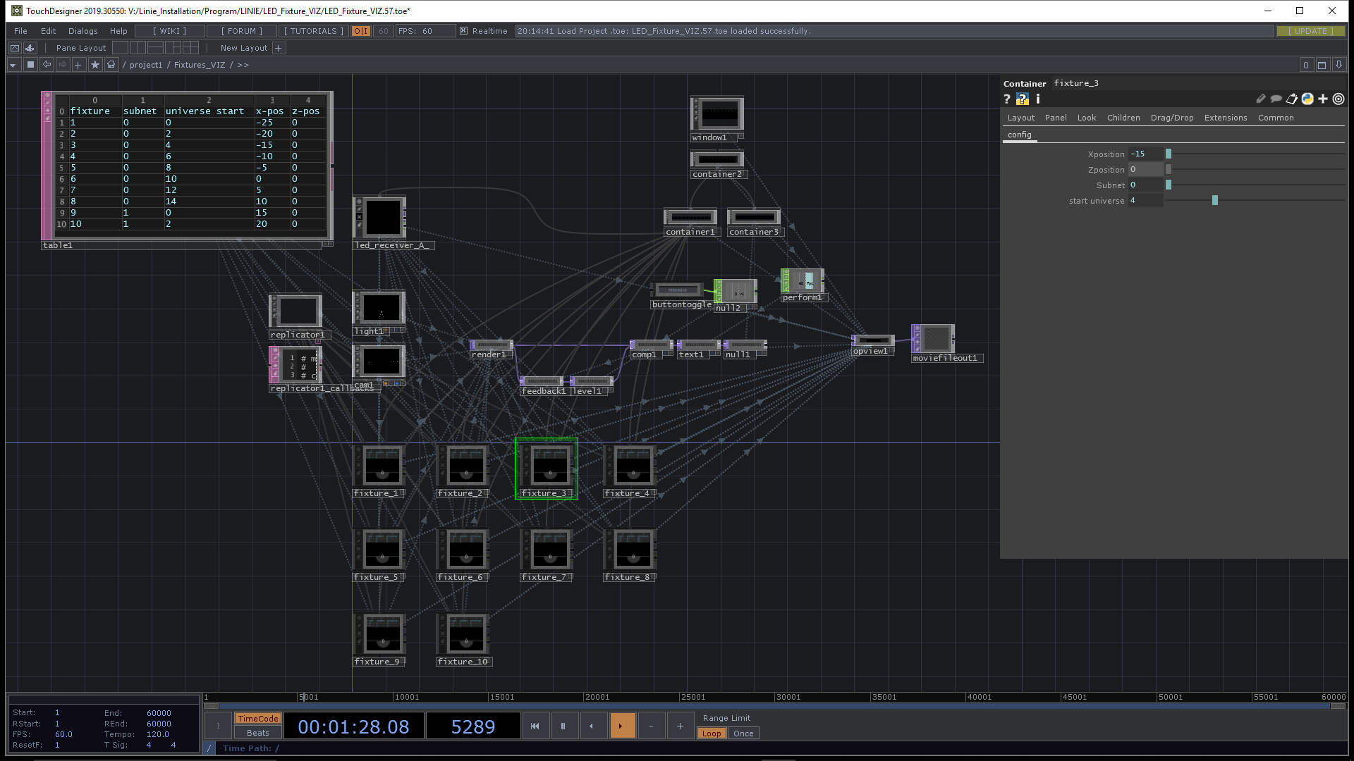The width and height of the screenshot is (1354, 761).
Task: Click the start universe slider handle
Action: click(1214, 201)
